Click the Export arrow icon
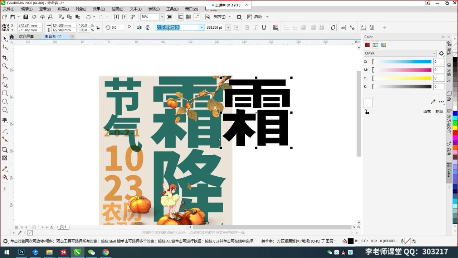The height and width of the screenshot is (258, 458). 125,17
